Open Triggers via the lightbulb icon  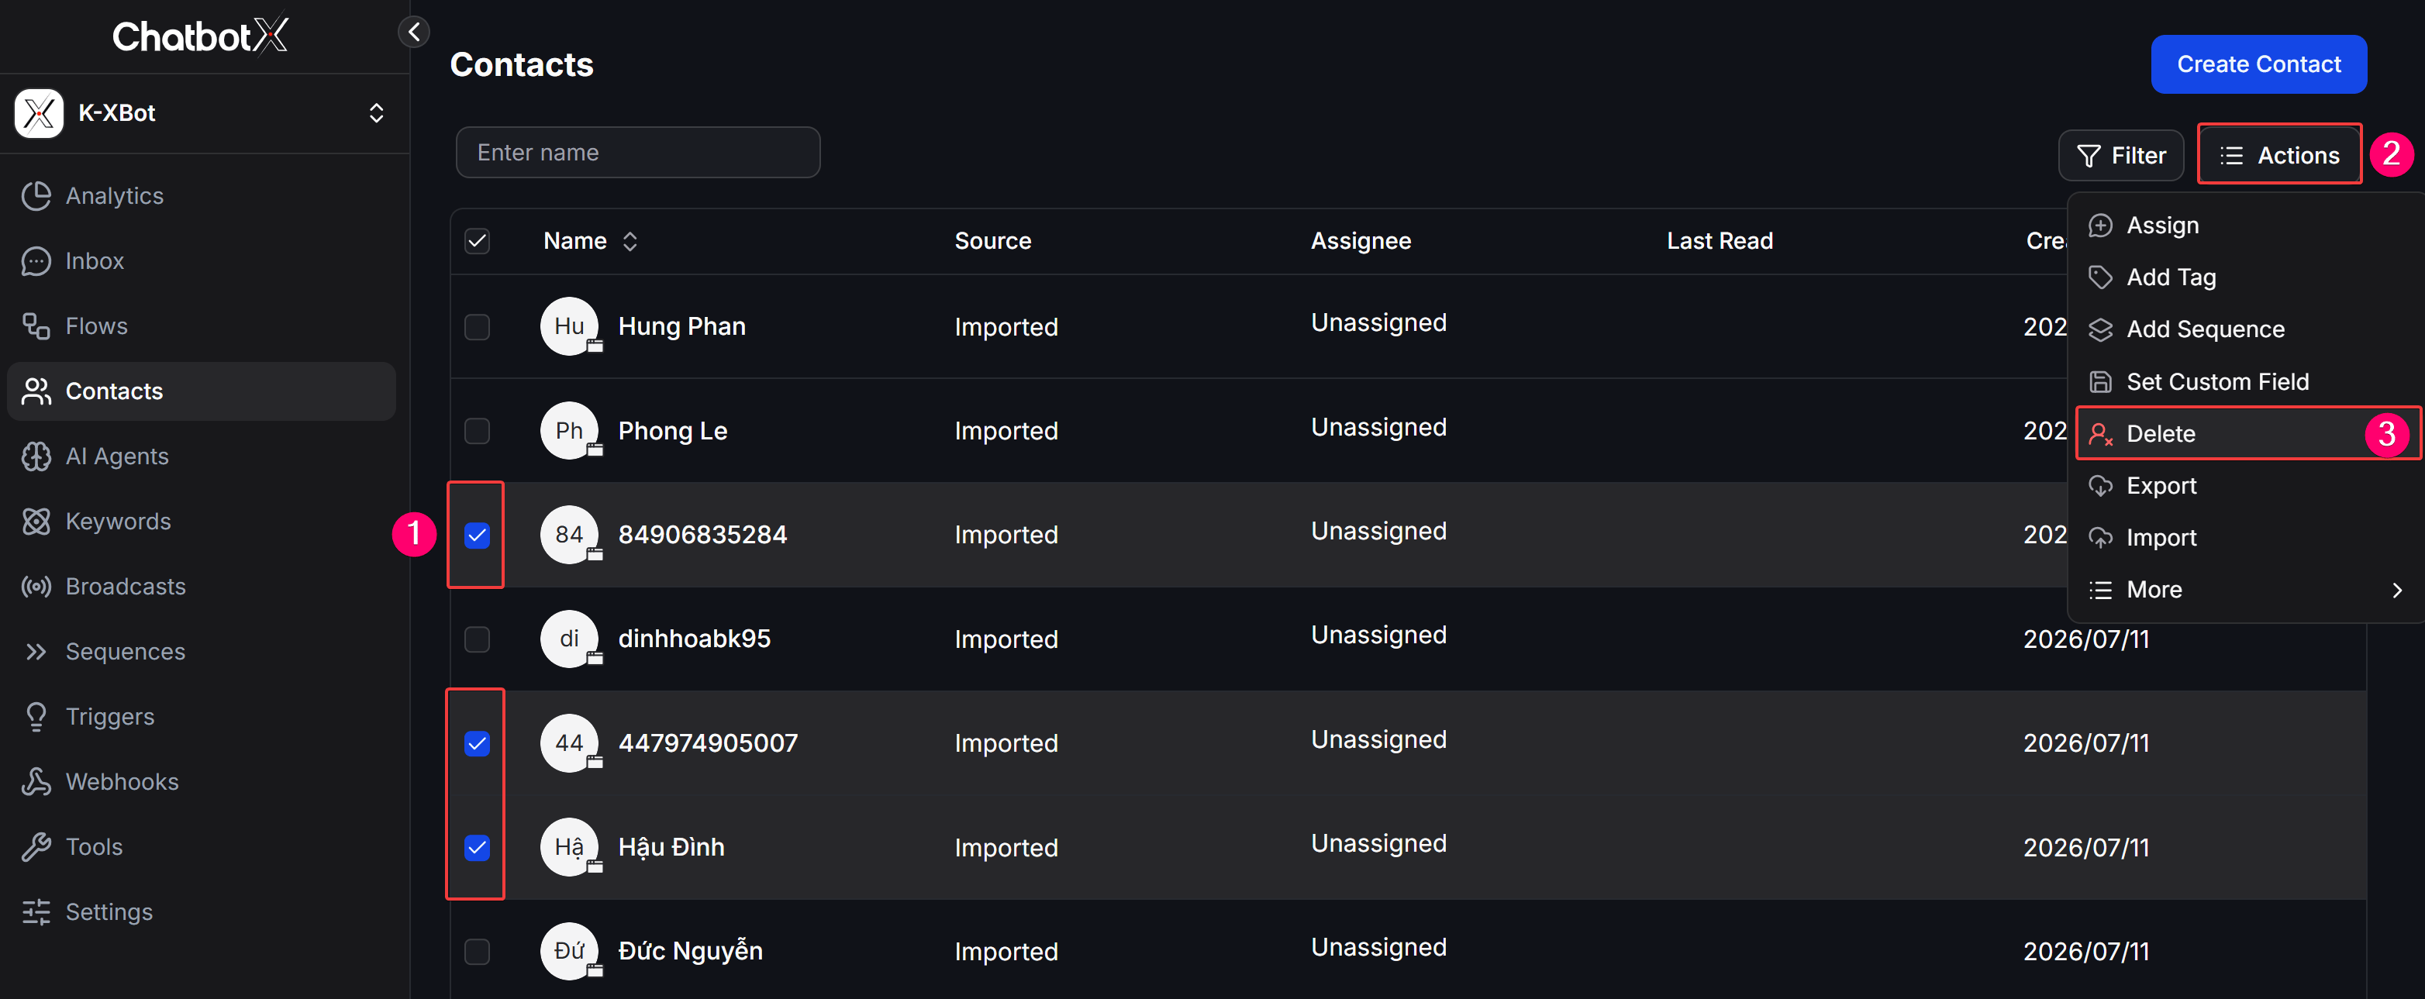click(36, 716)
